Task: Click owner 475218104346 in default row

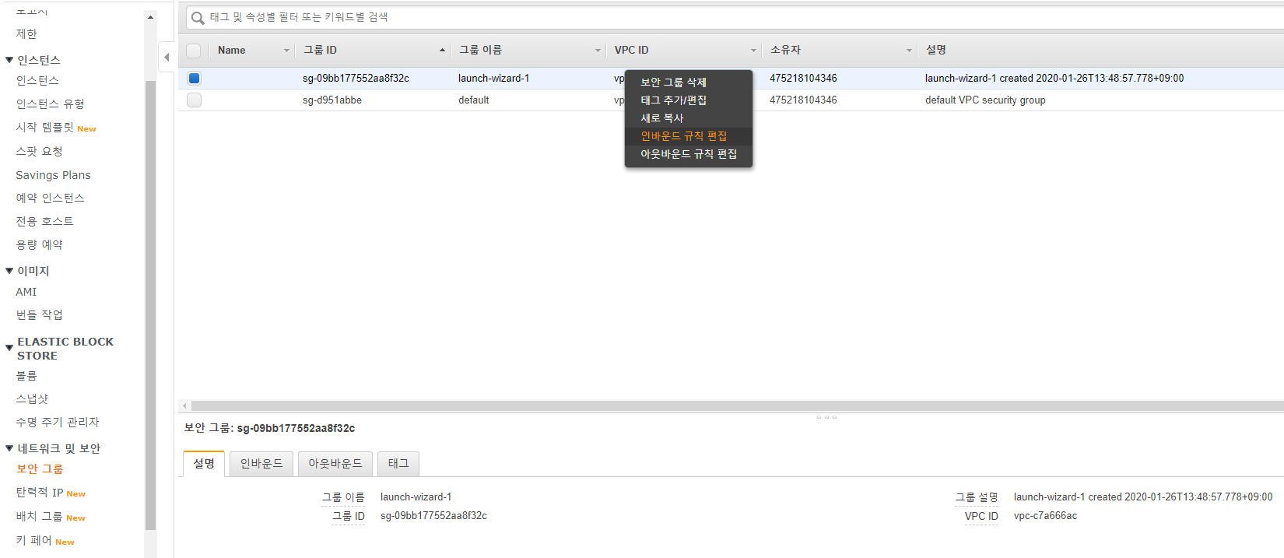Action: click(x=803, y=100)
